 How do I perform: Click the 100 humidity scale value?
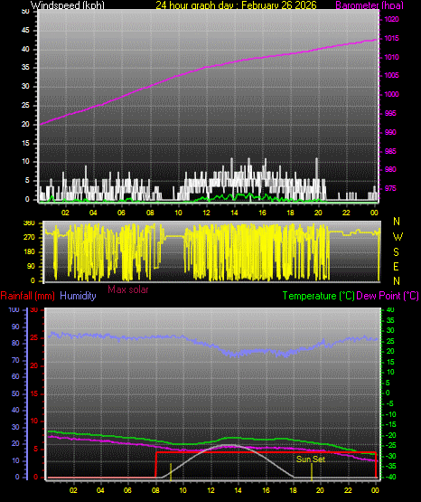[14, 310]
